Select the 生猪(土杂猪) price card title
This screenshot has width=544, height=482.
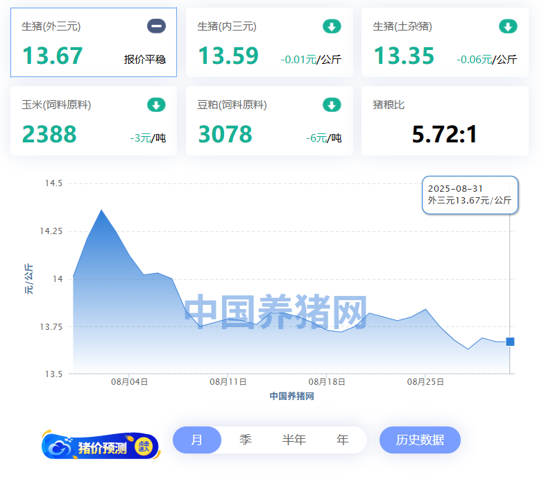[x=402, y=26]
